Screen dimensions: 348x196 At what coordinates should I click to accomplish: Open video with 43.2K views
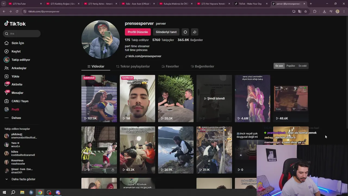click(137, 150)
